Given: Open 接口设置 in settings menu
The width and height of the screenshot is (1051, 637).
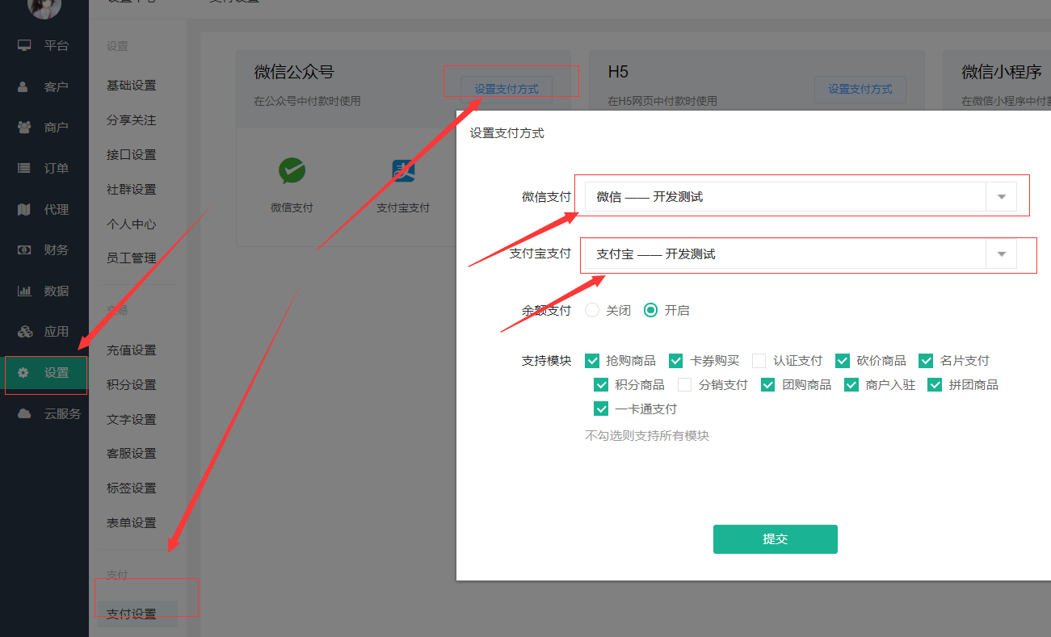Looking at the screenshot, I should click(x=132, y=154).
